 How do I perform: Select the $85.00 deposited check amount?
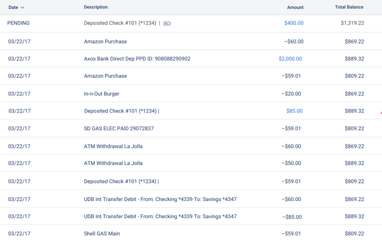294,111
